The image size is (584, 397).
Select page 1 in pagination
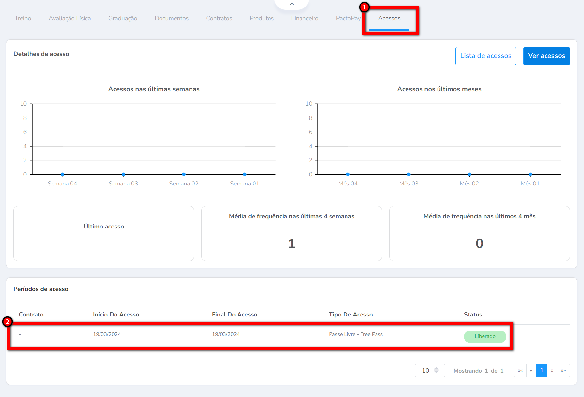click(542, 371)
